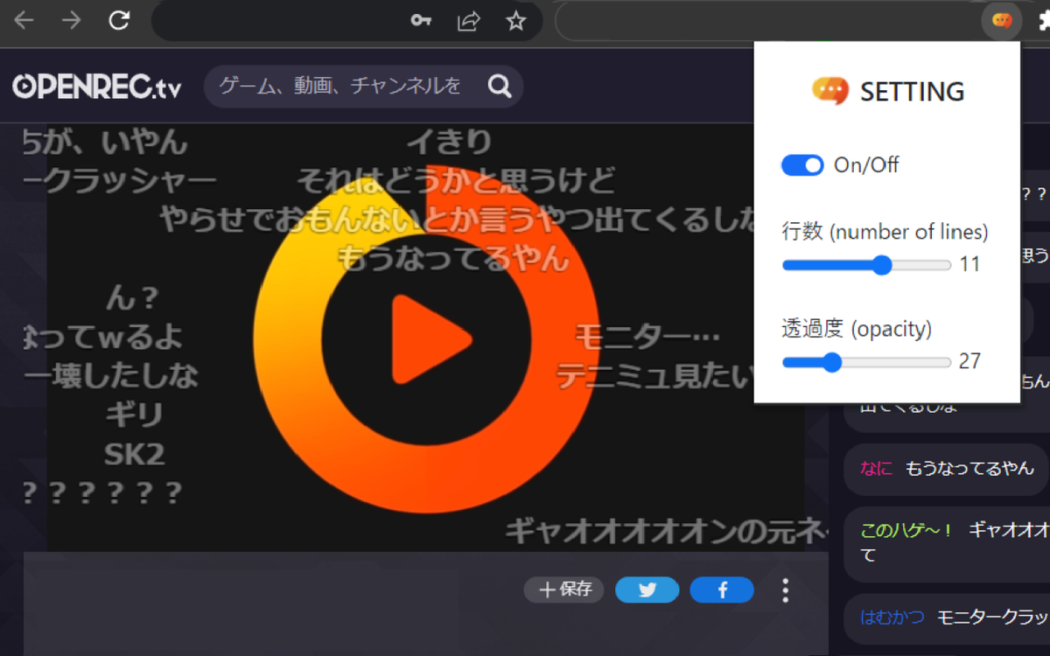This screenshot has width=1050, height=656.
Task: Click the 保存 save button
Action: pyautogui.click(x=564, y=590)
